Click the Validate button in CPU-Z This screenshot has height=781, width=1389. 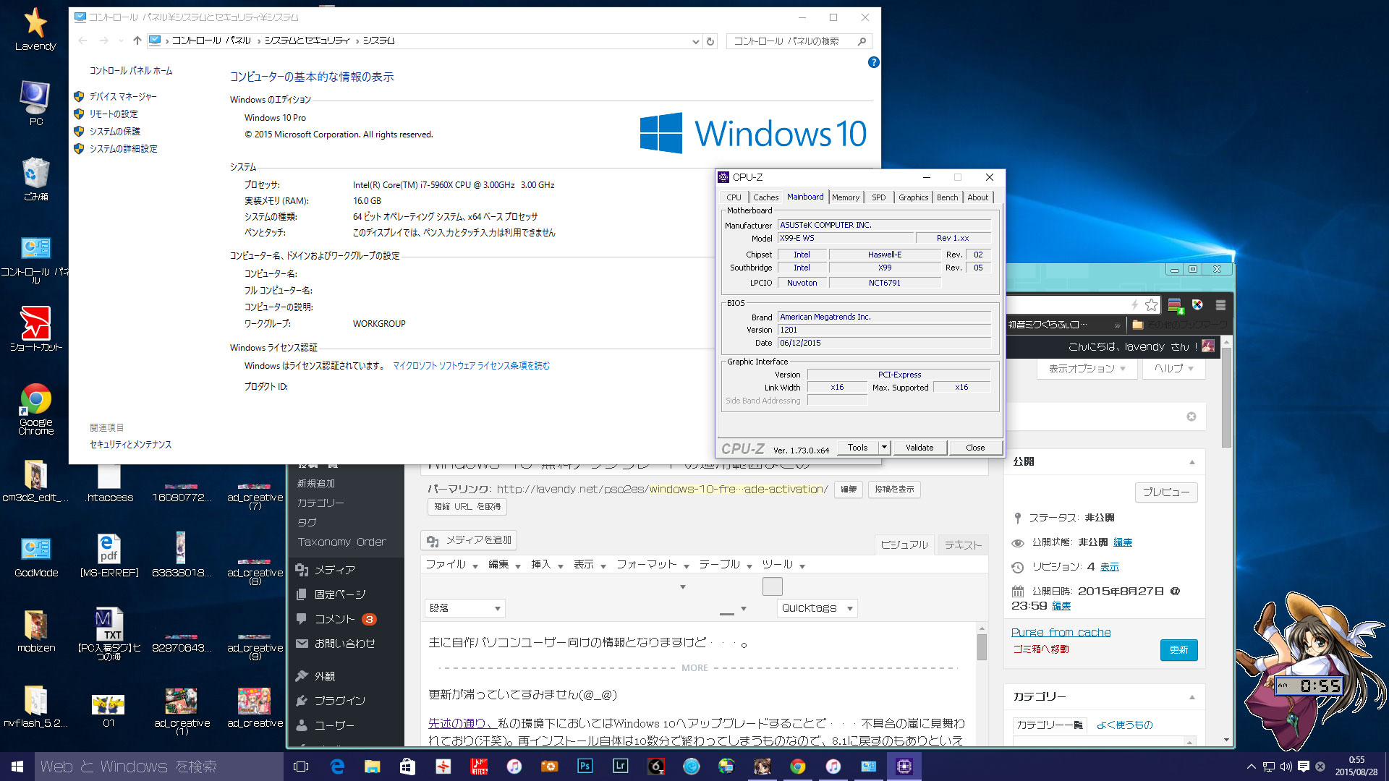(919, 448)
